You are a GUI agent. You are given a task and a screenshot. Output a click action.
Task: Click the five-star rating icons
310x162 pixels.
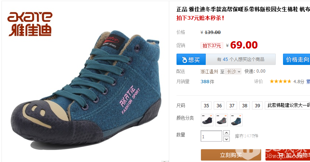[x=280, y=81]
